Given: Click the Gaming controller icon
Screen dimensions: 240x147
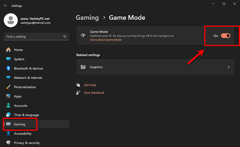Looking at the screenshot, I should (8, 124).
